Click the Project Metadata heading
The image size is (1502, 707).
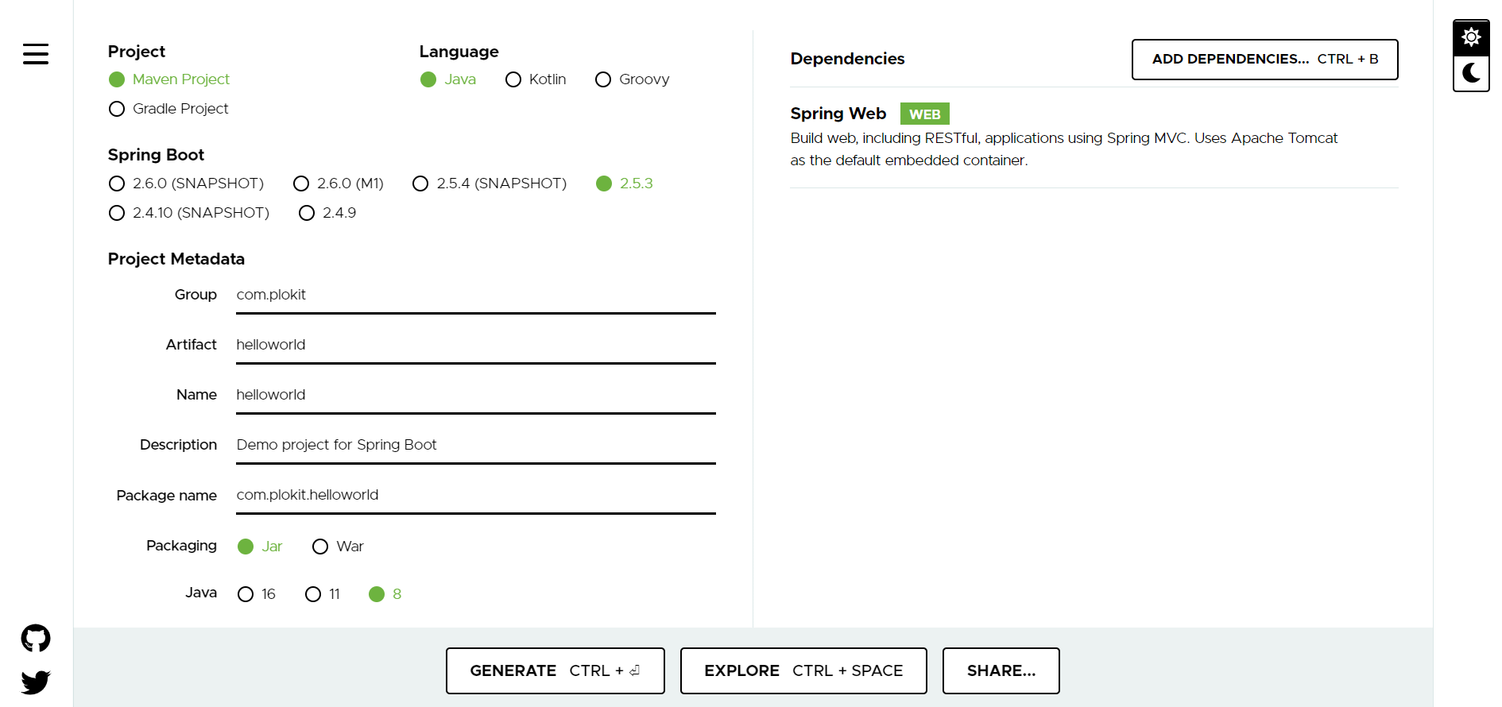[x=176, y=259]
